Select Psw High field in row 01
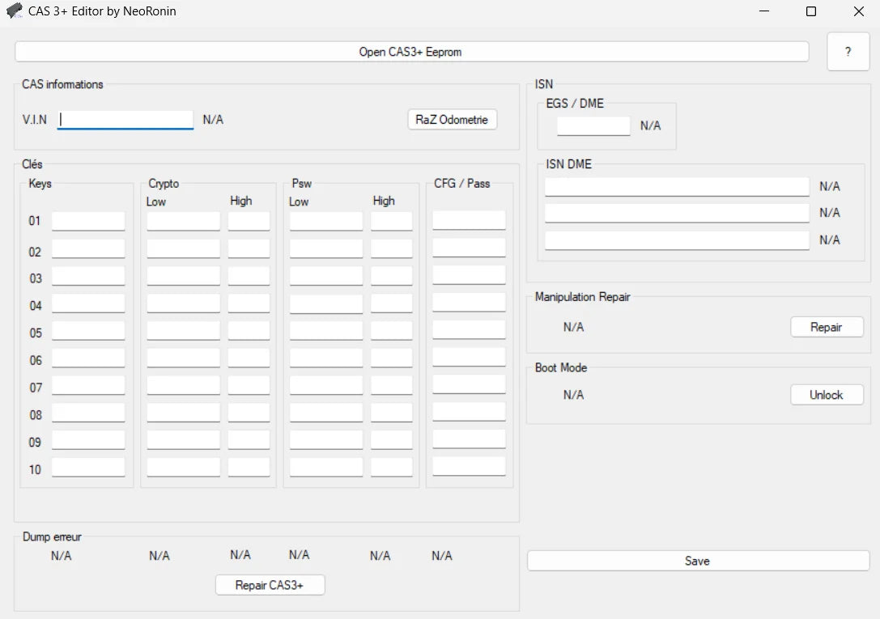 (x=391, y=221)
